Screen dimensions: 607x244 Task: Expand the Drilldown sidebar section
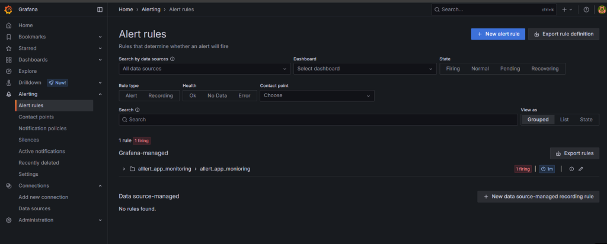pos(100,83)
